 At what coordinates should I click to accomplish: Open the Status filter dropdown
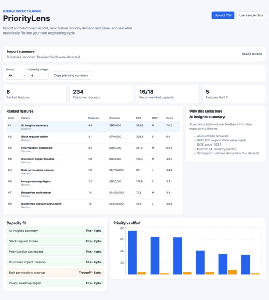[x=16, y=75]
